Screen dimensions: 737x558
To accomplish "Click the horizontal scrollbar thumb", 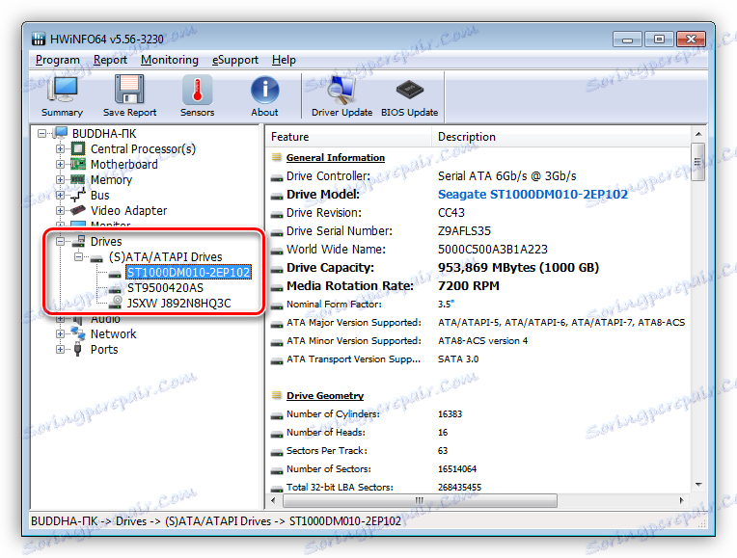I will coord(420,501).
